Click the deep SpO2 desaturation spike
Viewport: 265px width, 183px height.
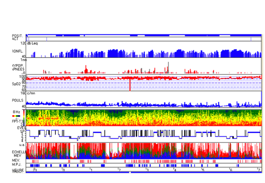130,85
